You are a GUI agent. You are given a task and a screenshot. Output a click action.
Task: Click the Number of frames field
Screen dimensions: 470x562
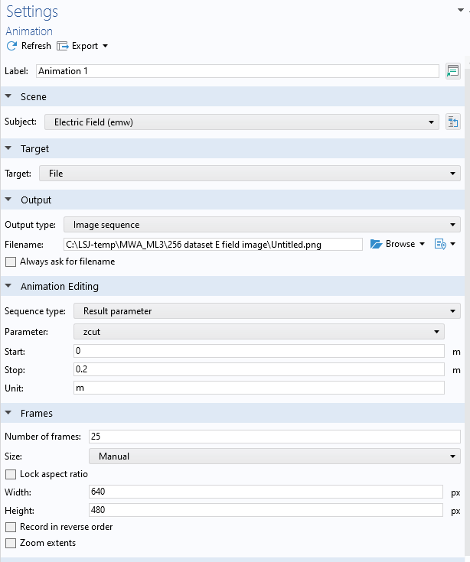pyautogui.click(x=274, y=437)
